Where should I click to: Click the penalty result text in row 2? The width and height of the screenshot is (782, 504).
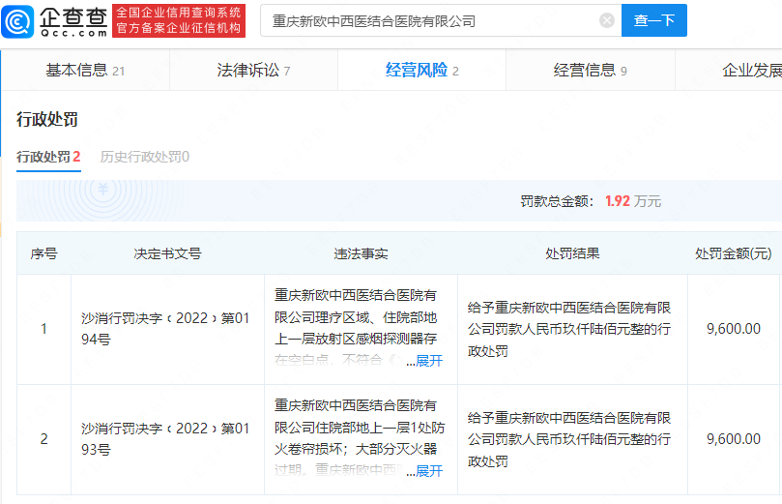[569, 439]
